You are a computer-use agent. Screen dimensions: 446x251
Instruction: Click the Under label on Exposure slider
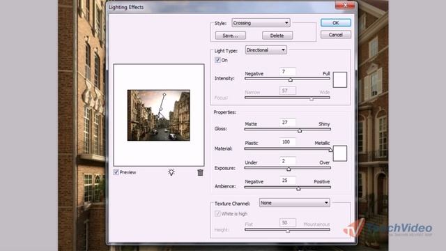251,162
